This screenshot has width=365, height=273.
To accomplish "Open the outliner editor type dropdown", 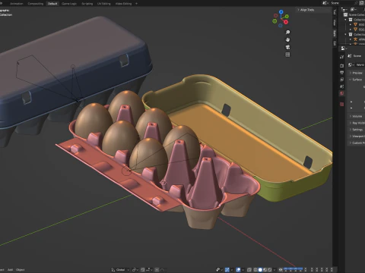I will (x=344, y=9).
